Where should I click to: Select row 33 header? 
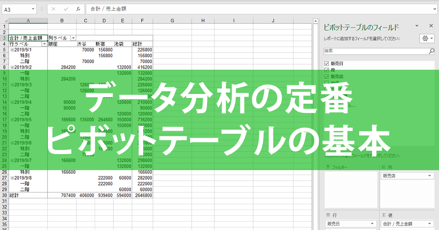pyautogui.click(x=4, y=213)
